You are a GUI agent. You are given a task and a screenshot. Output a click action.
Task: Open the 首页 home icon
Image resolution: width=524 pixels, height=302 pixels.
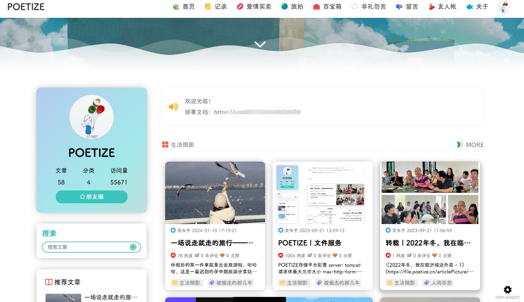pos(176,6)
